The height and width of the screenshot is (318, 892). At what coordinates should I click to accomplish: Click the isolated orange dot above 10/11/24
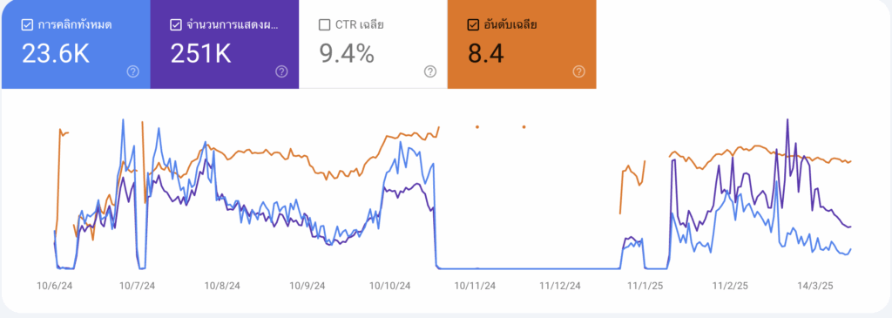pyautogui.click(x=477, y=127)
